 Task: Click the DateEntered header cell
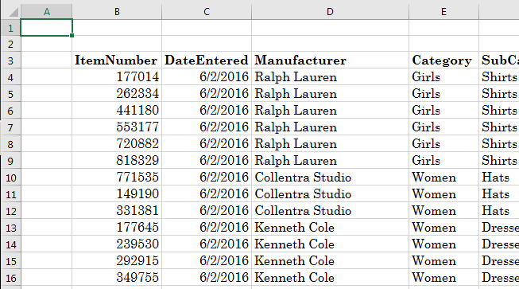(x=207, y=61)
